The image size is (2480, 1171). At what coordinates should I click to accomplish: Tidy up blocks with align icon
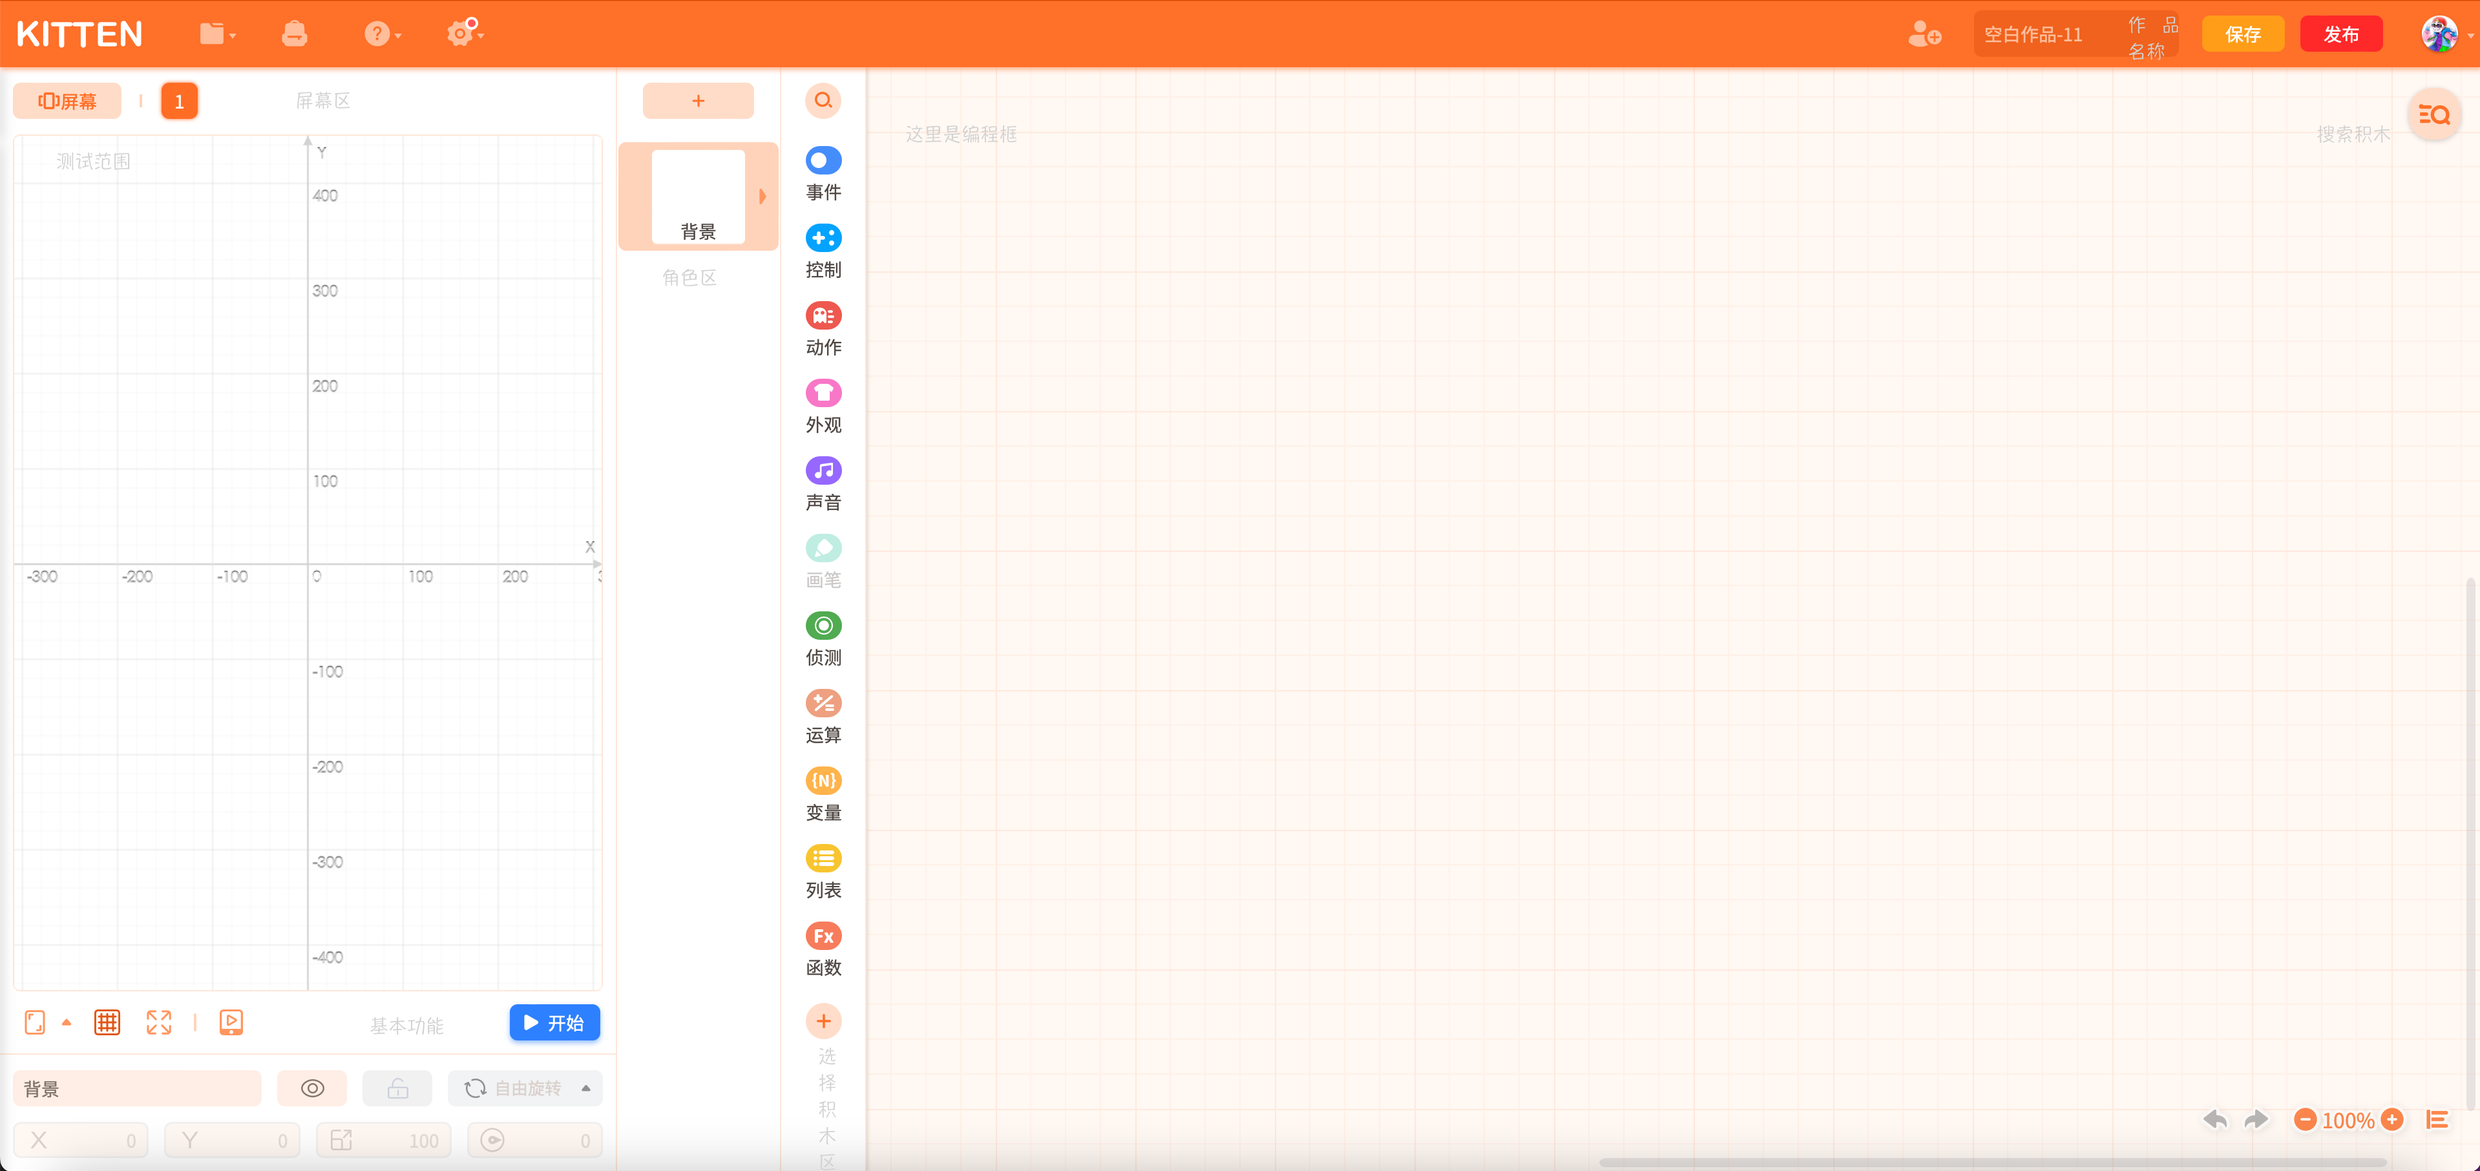(2437, 1120)
